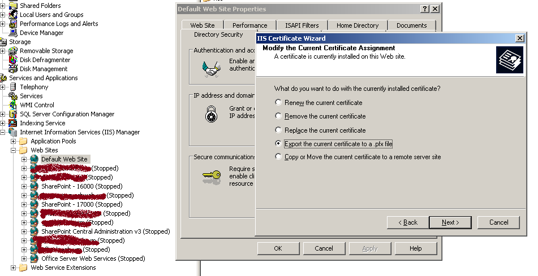Click the Indexing Service icon
The image size is (538, 276).
click(x=12, y=123)
